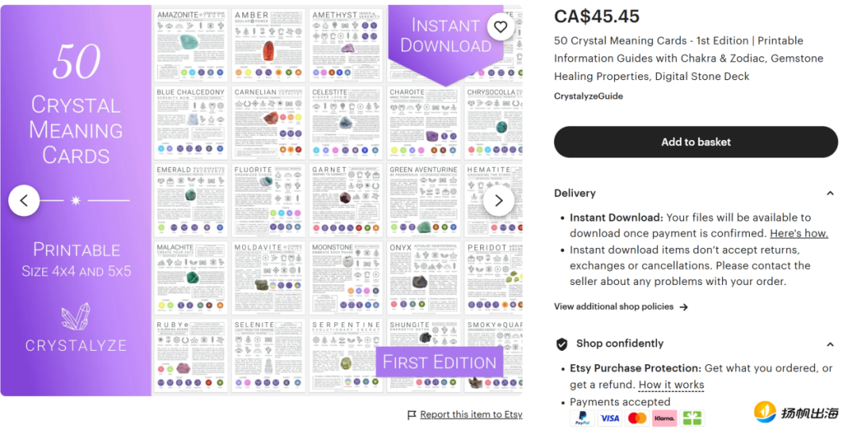Open the Here's how link
This screenshot has height=430, width=857.
[798, 233]
